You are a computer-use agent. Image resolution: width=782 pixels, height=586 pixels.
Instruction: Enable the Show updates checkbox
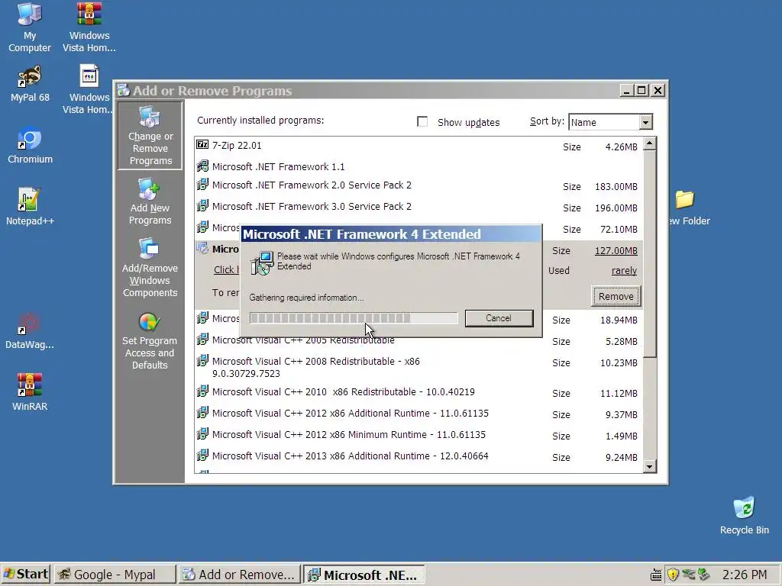pos(422,121)
